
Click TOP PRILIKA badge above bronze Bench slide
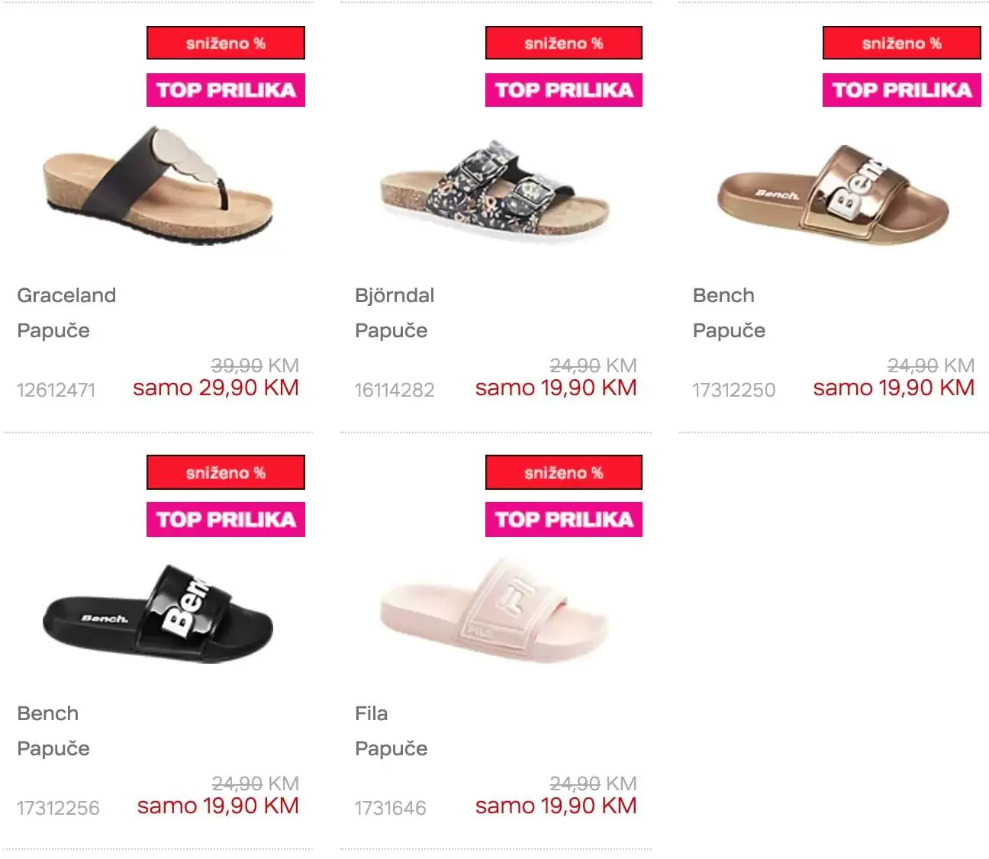(x=902, y=90)
